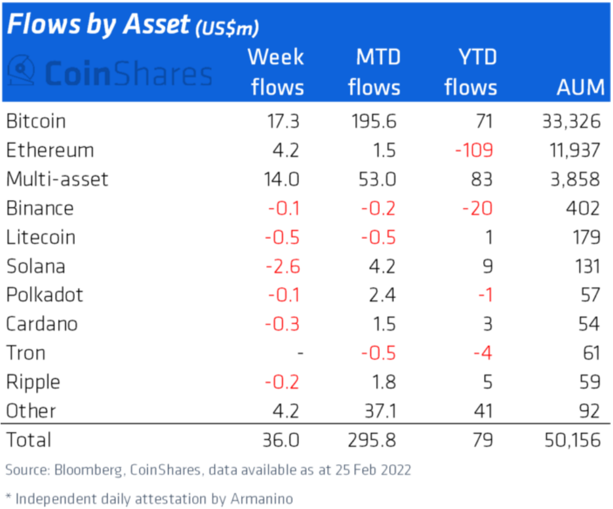Image resolution: width=613 pixels, height=509 pixels.
Task: Click the Ethereum row label
Action: pos(50,150)
